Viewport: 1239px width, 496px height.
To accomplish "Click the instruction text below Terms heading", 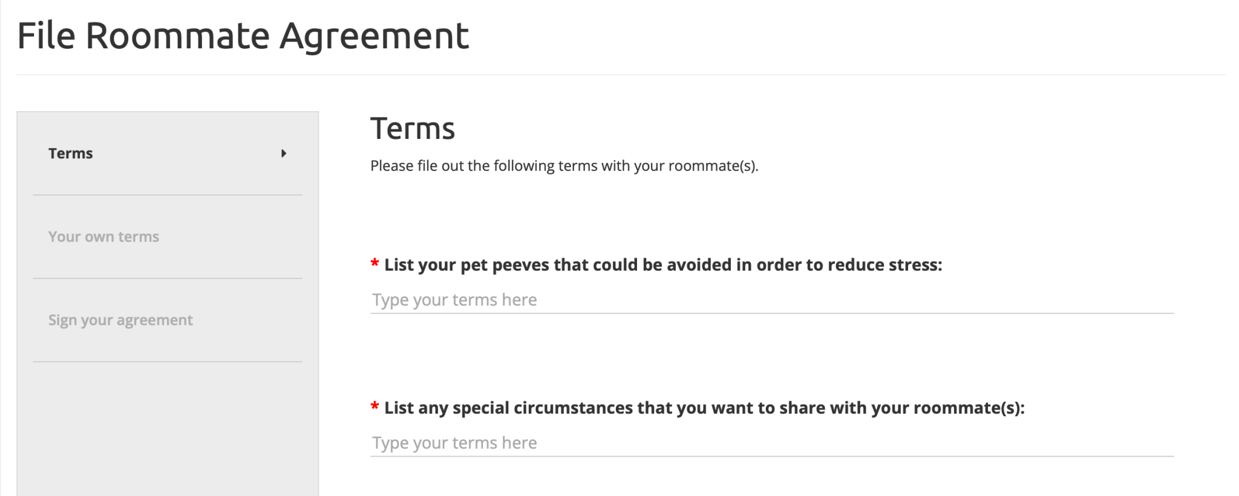I will pyautogui.click(x=566, y=166).
